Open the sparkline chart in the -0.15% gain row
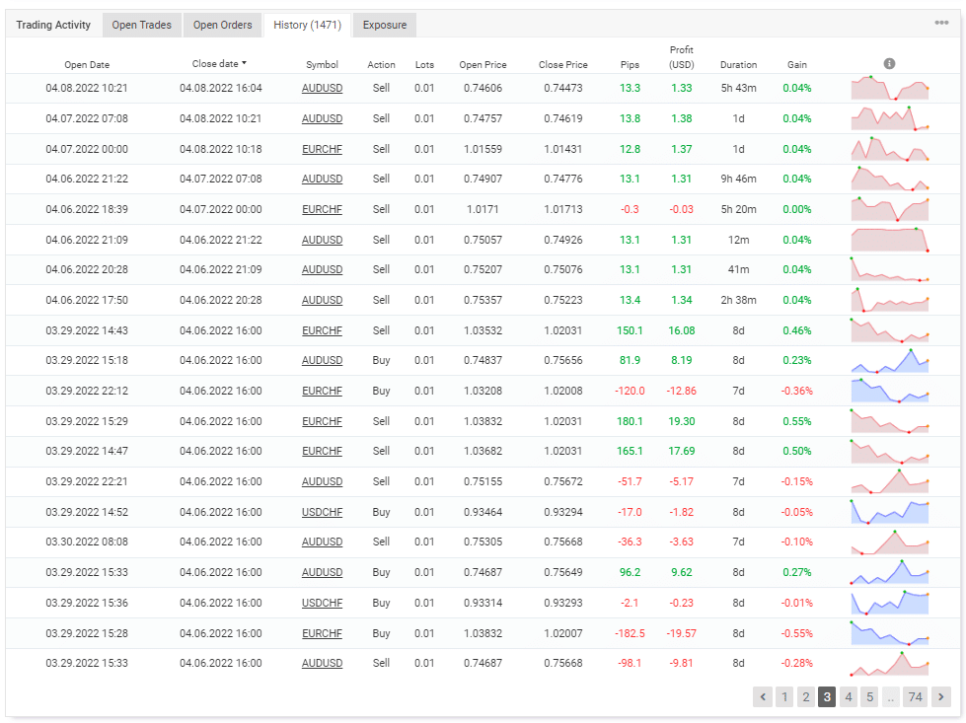The width and height of the screenshot is (966, 723). point(890,481)
